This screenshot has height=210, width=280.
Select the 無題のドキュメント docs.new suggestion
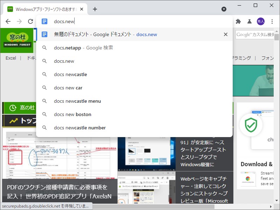click(x=134, y=34)
